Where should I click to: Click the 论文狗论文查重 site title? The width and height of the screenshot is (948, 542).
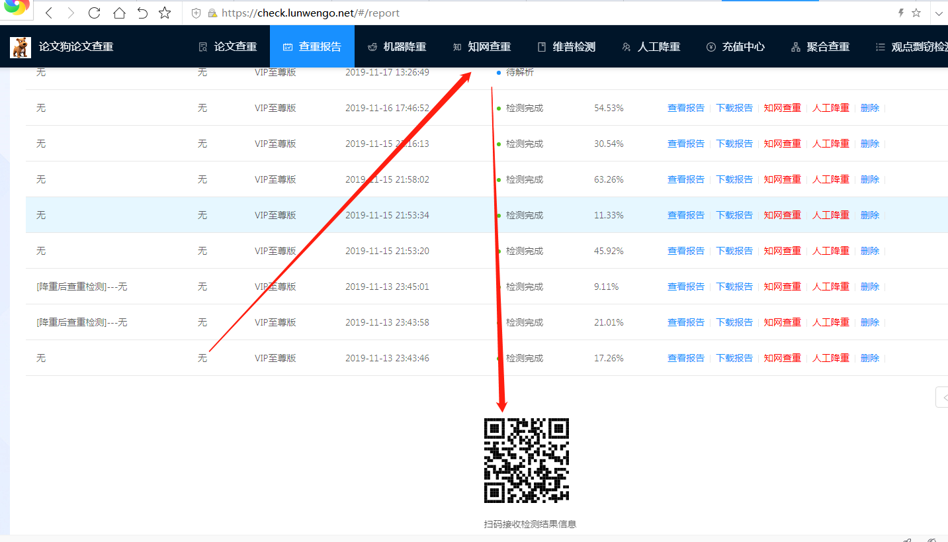[x=76, y=47]
